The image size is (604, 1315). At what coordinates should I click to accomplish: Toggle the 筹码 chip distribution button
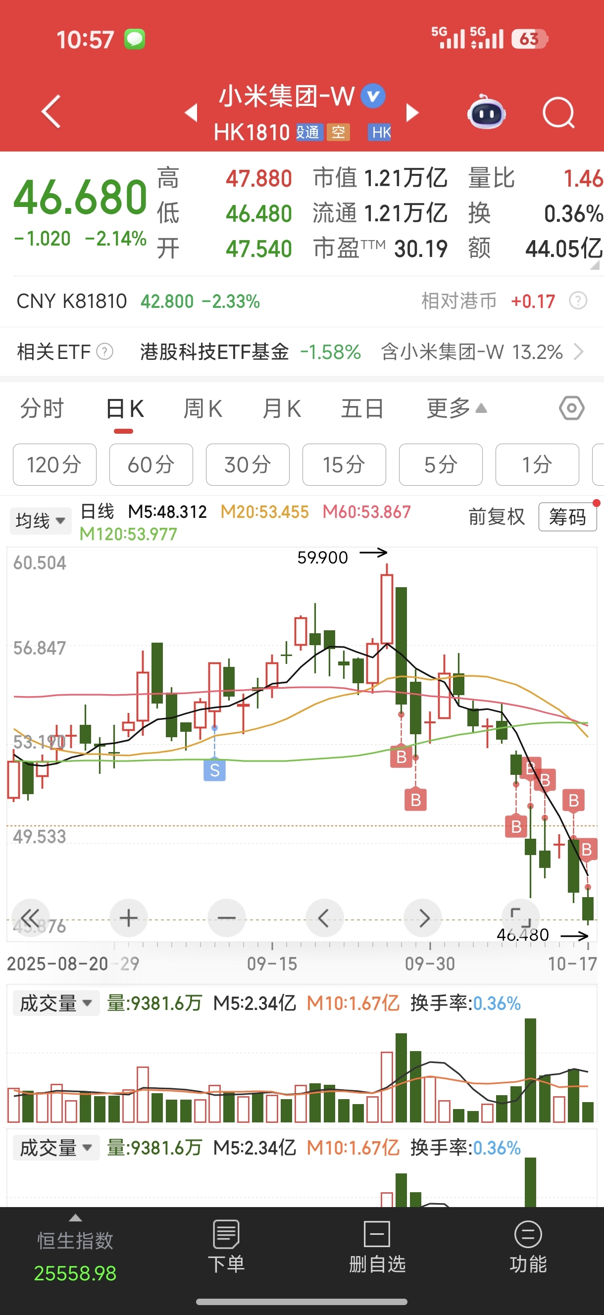pos(567,517)
